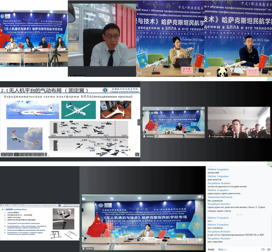Click message "лопасти крепятся на двигатели"
This screenshot has height=252, width=272.
227,186
